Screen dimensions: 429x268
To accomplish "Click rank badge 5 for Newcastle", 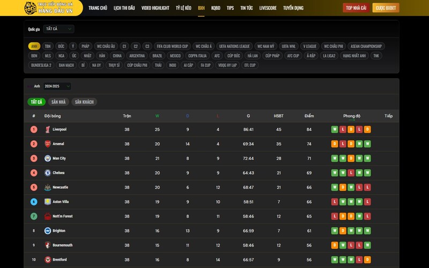I will (x=34, y=187).
